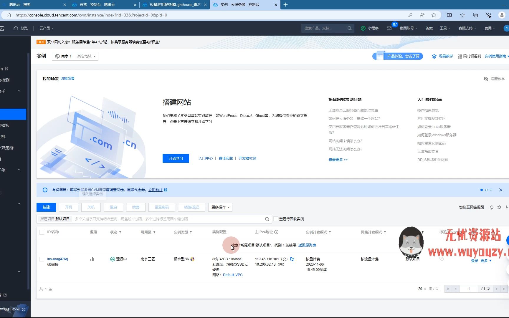This screenshot has width=509, height=318.
Task: Expand the 工具 menu
Action: (x=445, y=28)
